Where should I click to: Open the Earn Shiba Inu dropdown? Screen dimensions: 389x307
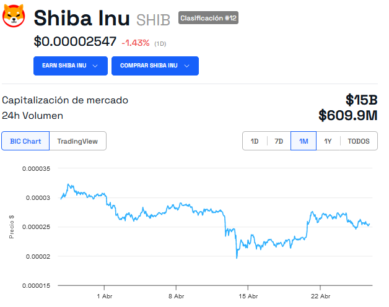point(71,66)
